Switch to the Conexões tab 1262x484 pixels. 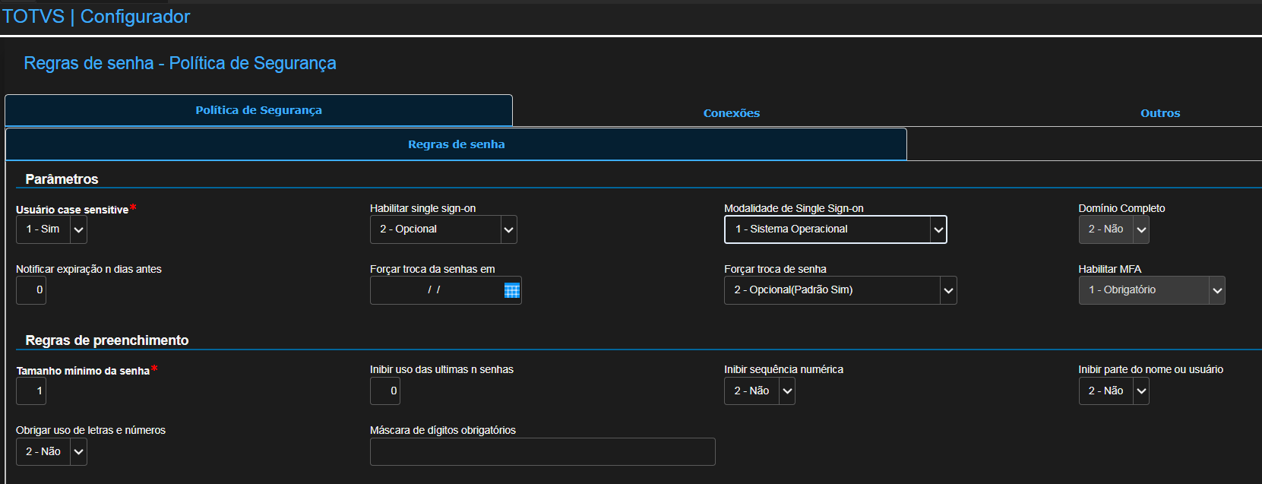(x=731, y=113)
